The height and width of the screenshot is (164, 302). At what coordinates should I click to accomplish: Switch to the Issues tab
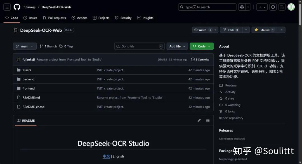click(x=30, y=18)
